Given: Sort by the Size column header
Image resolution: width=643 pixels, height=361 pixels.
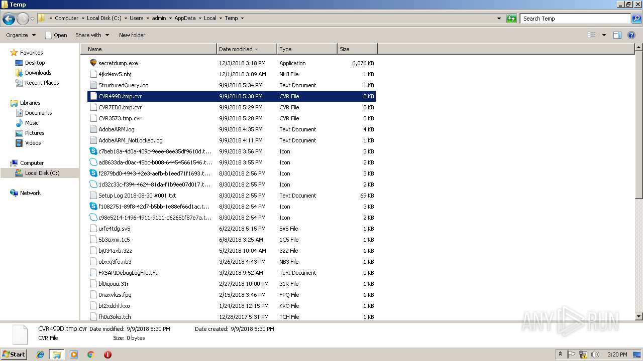Looking at the screenshot, I should coord(357,49).
